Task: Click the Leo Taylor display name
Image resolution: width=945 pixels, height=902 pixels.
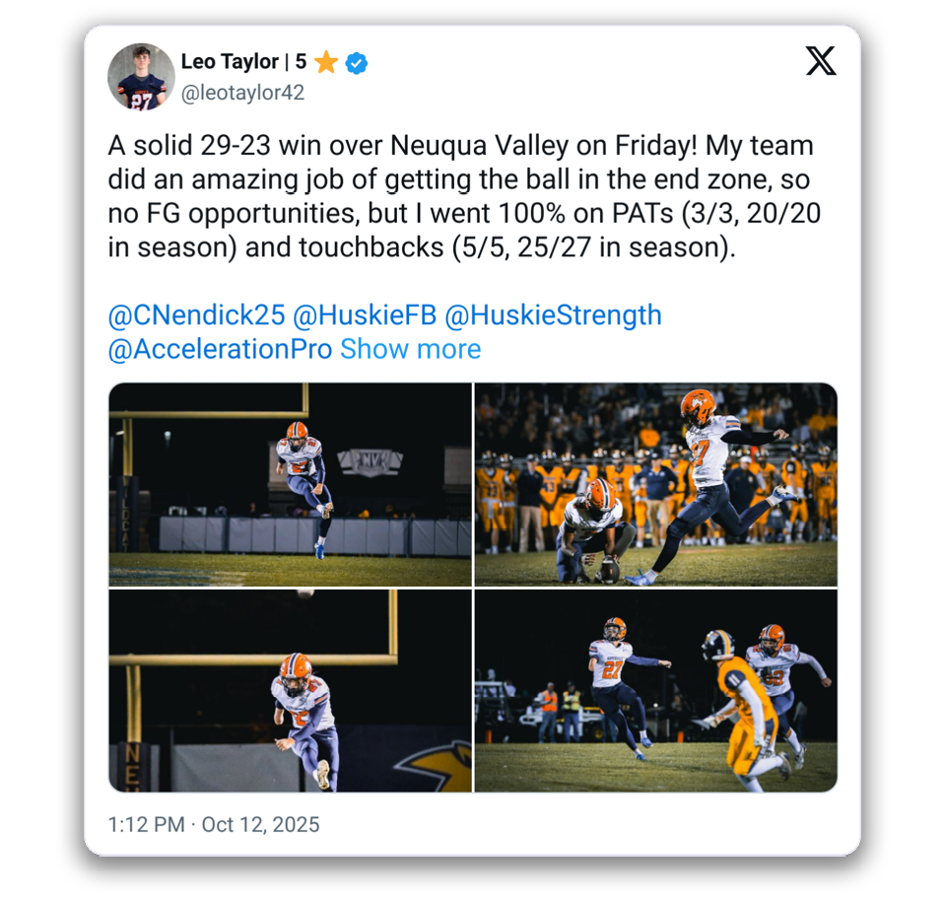Action: (230, 62)
